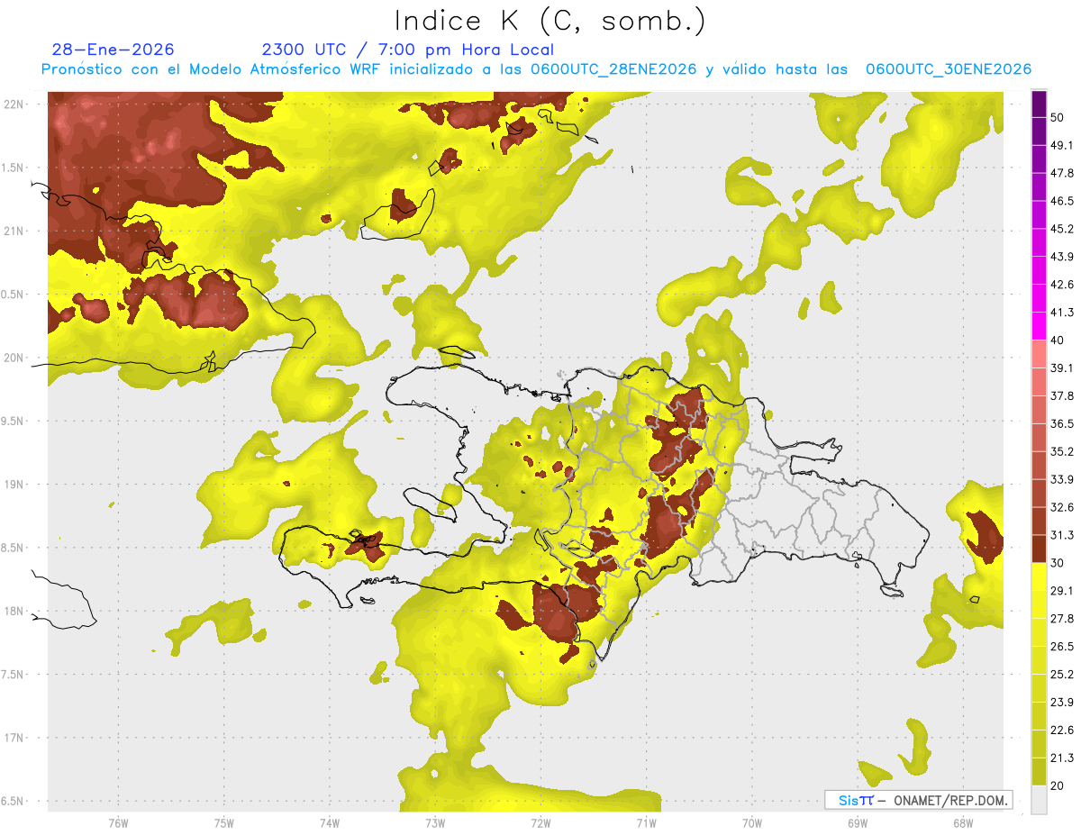Click legend value "31.3"
The height and width of the screenshot is (835, 1081).
coord(1062,535)
